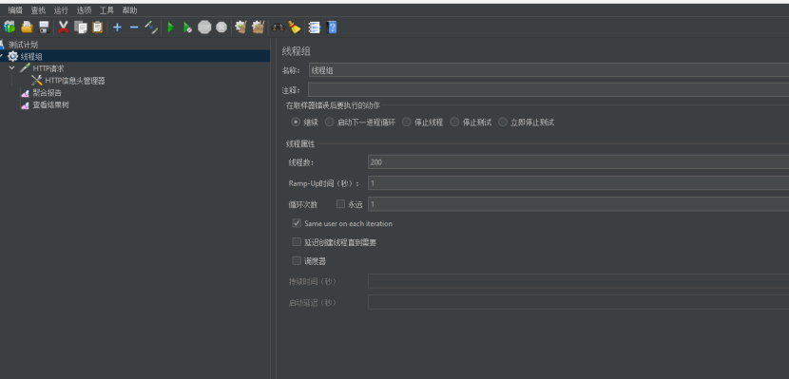
Task: Open the 帮助 menu
Action: tap(130, 10)
